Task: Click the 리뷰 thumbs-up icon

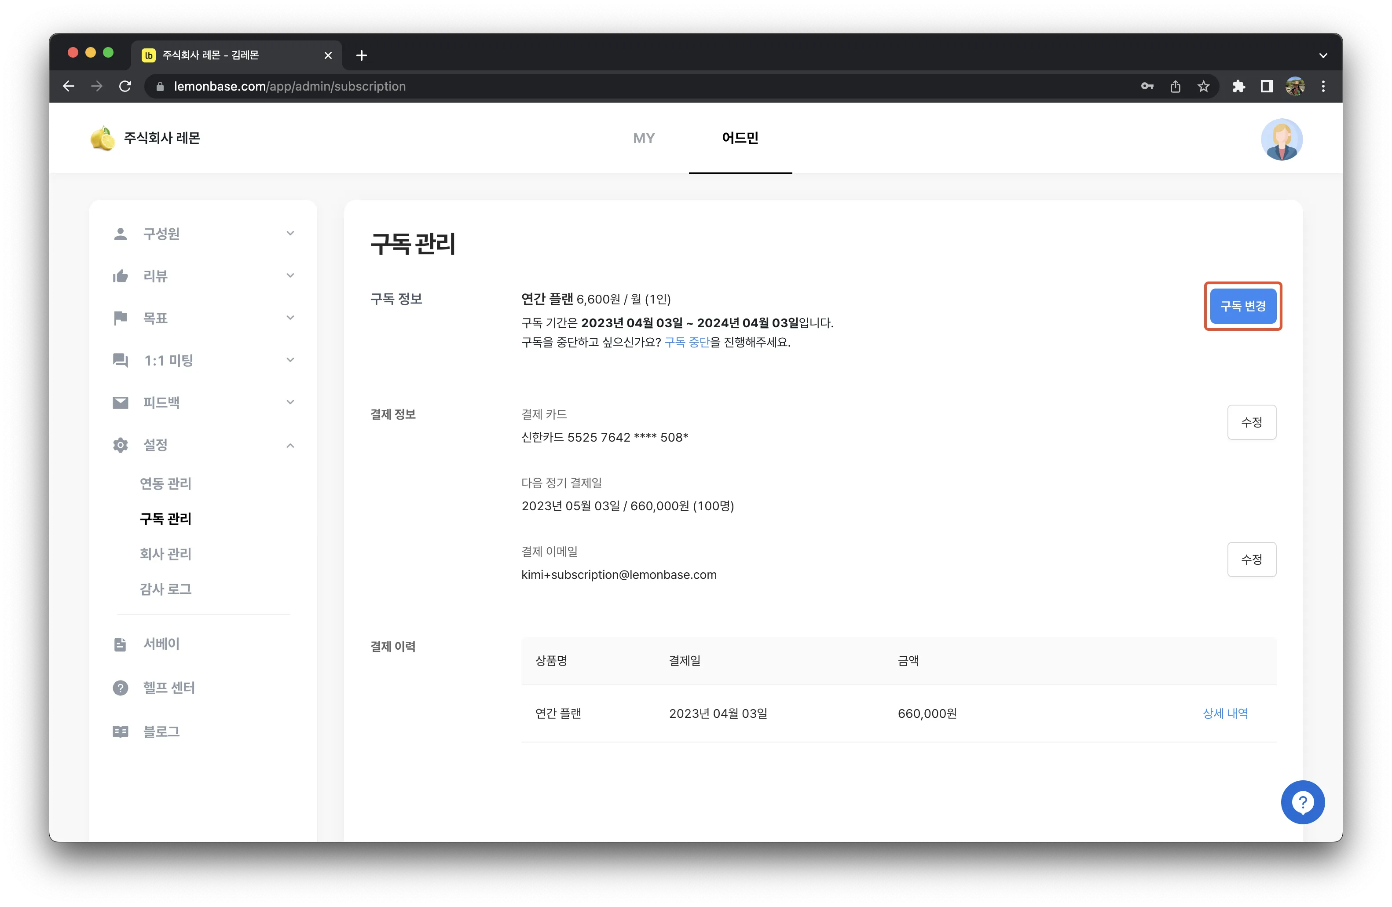Action: (x=121, y=276)
